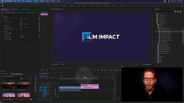Open Program monitor zoom level dropdown
This screenshot has height=103, width=184.
tap(64, 64)
